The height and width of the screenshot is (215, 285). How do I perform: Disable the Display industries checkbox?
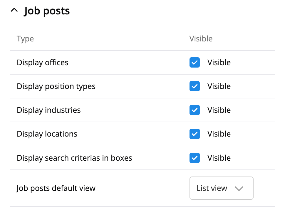(x=195, y=110)
